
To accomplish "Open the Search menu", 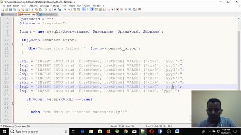I will pyautogui.click(x=16, y=6).
